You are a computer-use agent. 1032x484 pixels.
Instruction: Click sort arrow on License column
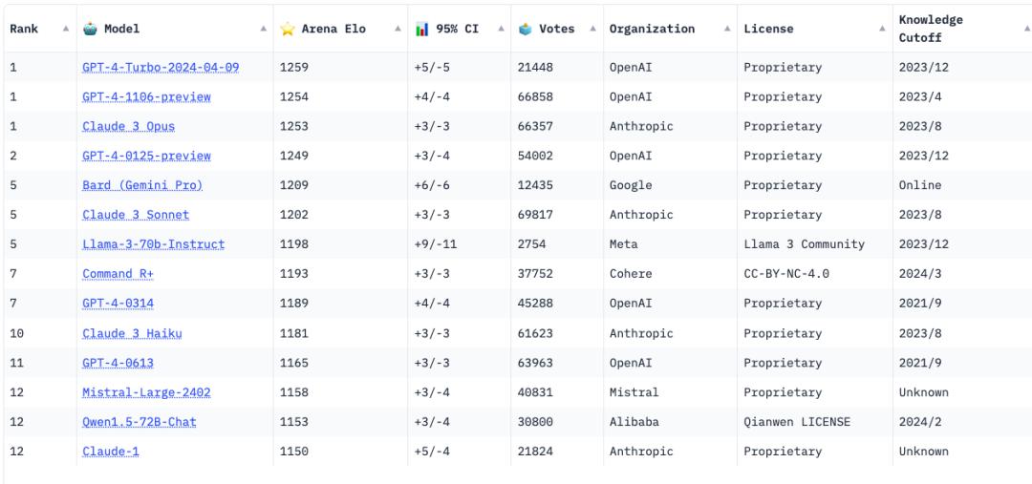[883, 29]
